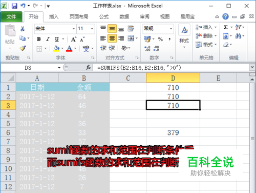
Task: Switch to the 视图 tab
Action: 165,17
